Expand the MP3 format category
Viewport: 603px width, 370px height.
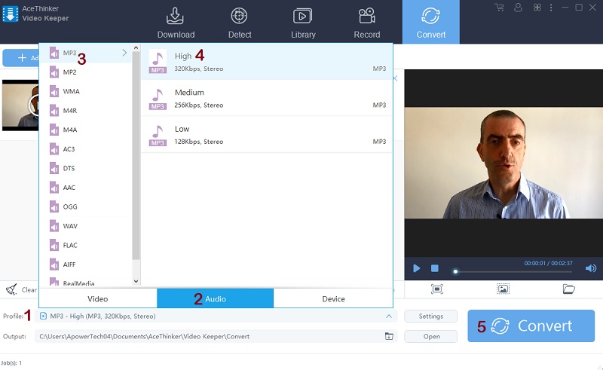point(124,53)
